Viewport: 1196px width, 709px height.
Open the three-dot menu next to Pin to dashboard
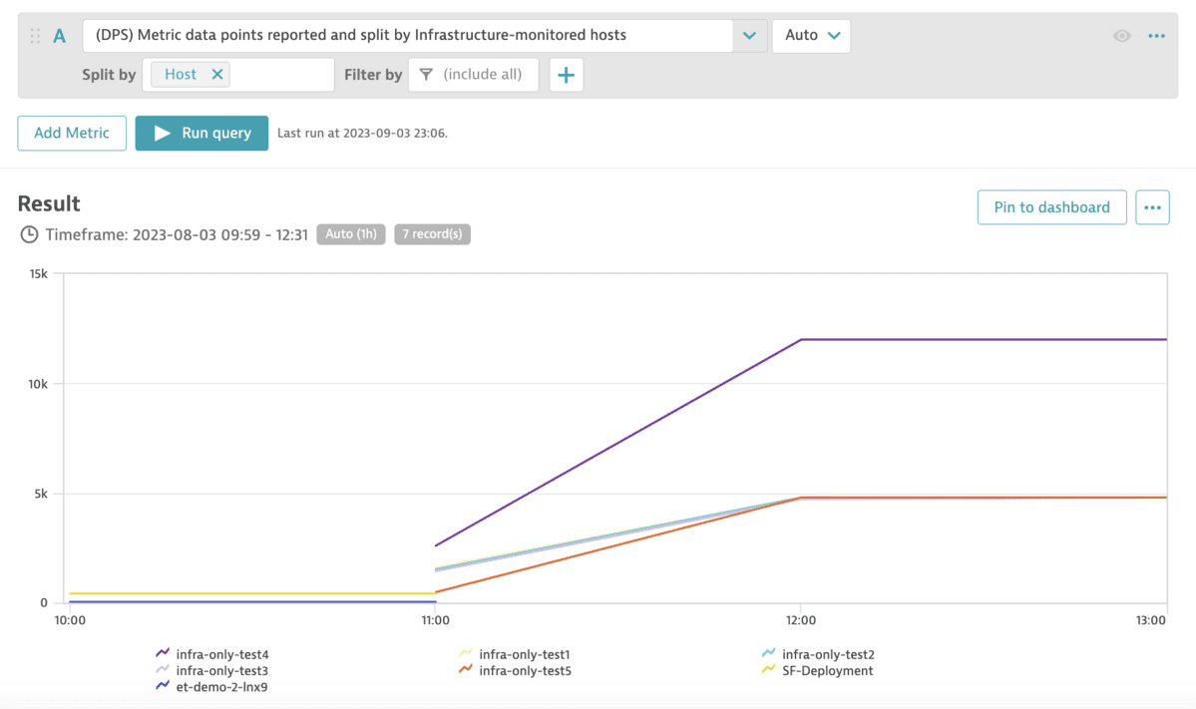1152,207
